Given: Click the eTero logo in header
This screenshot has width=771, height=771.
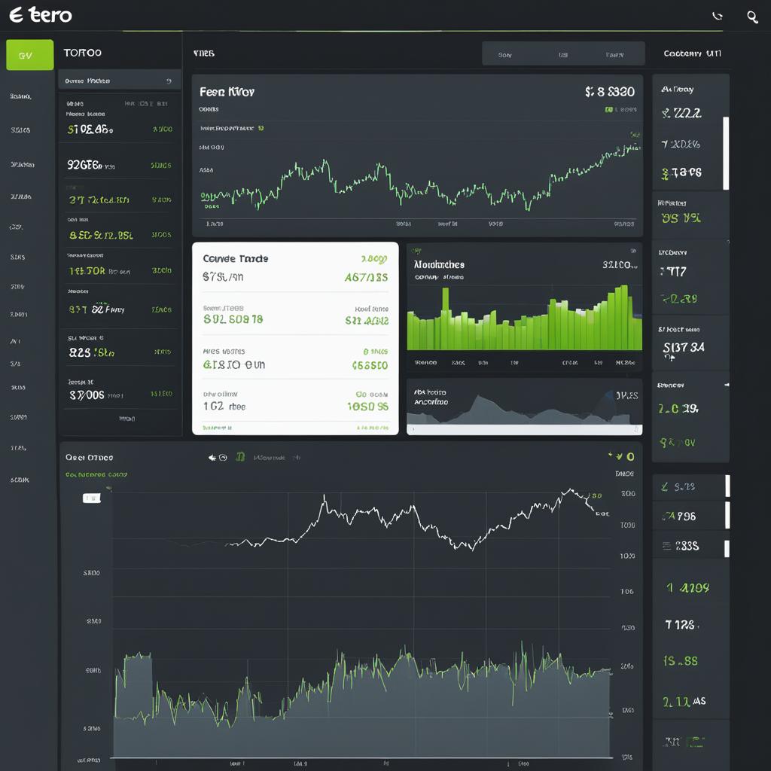Looking at the screenshot, I should tap(41, 15).
